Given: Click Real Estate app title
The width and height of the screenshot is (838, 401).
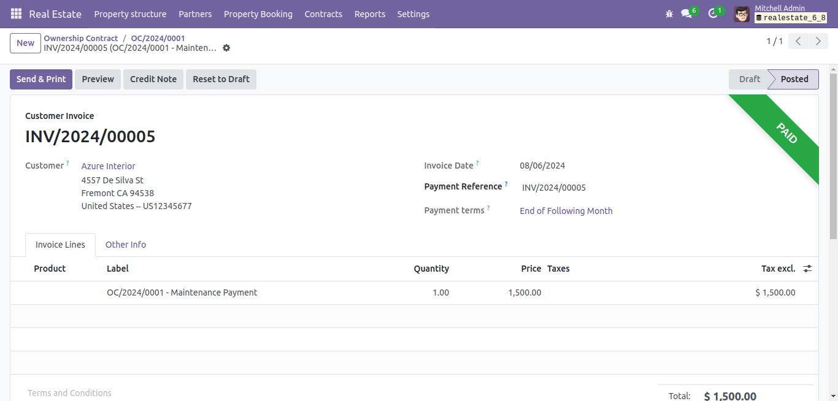Looking at the screenshot, I should coord(55,13).
